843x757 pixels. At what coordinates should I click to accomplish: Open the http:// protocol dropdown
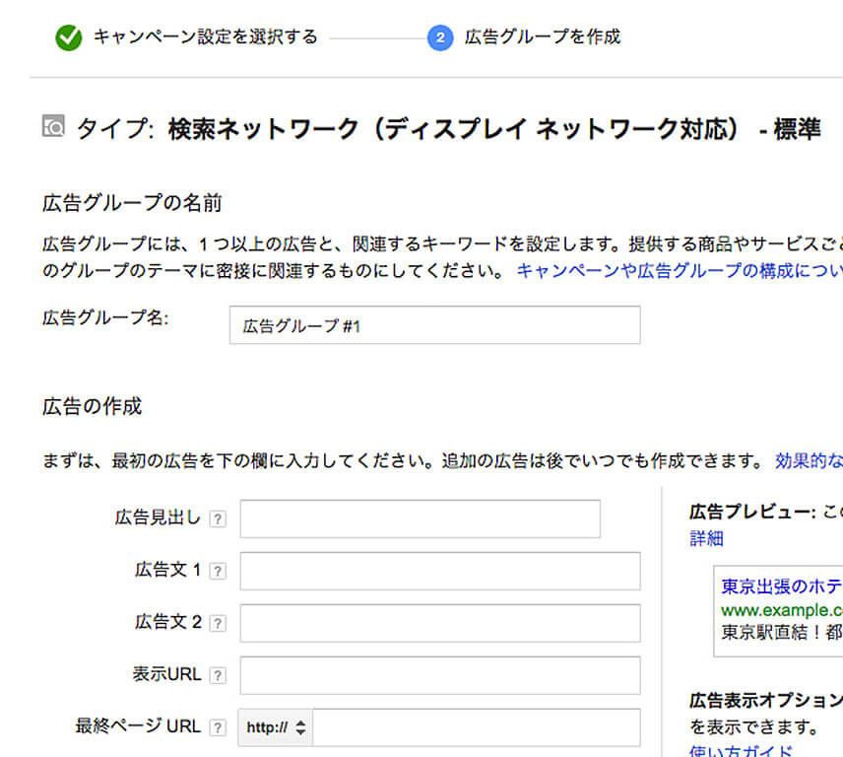click(x=276, y=727)
